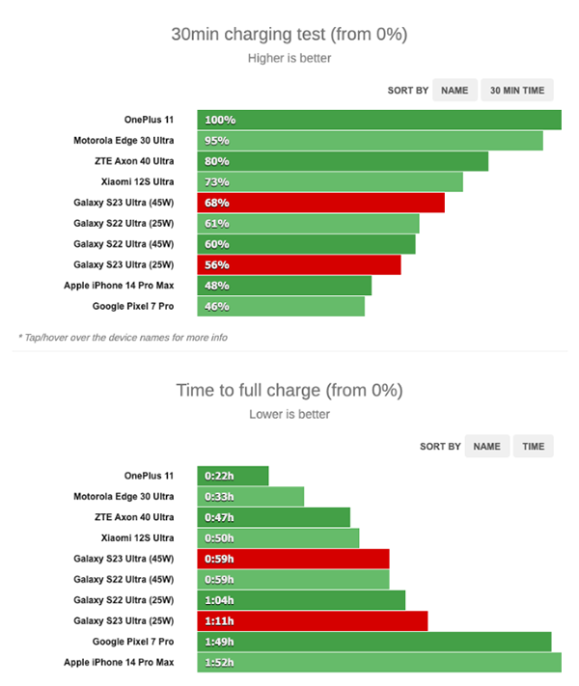The image size is (579, 686).
Task: Sort the 30min charging chart by Name
Action: (x=455, y=91)
